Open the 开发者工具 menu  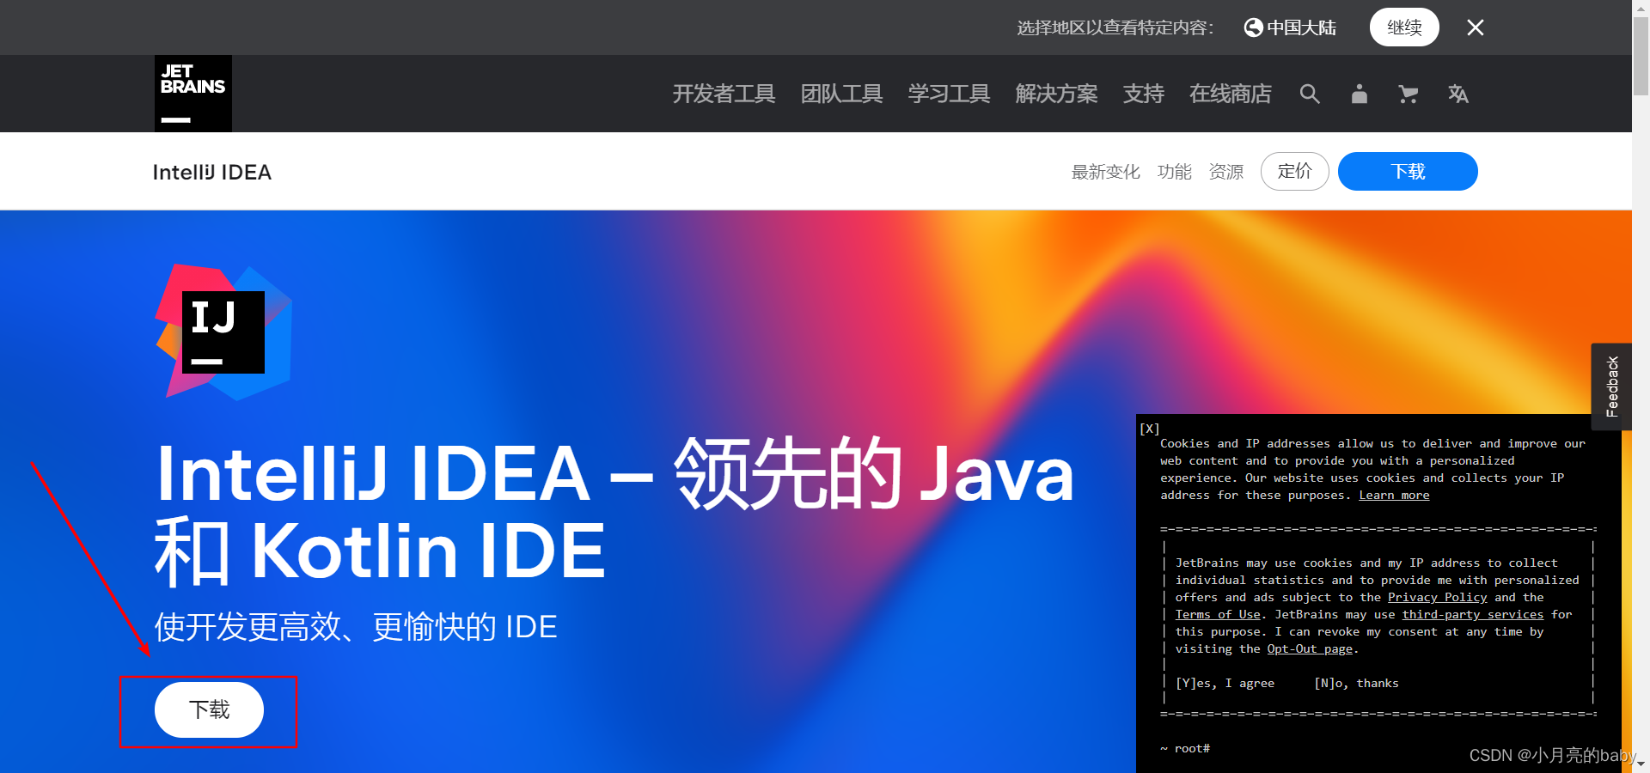724,94
